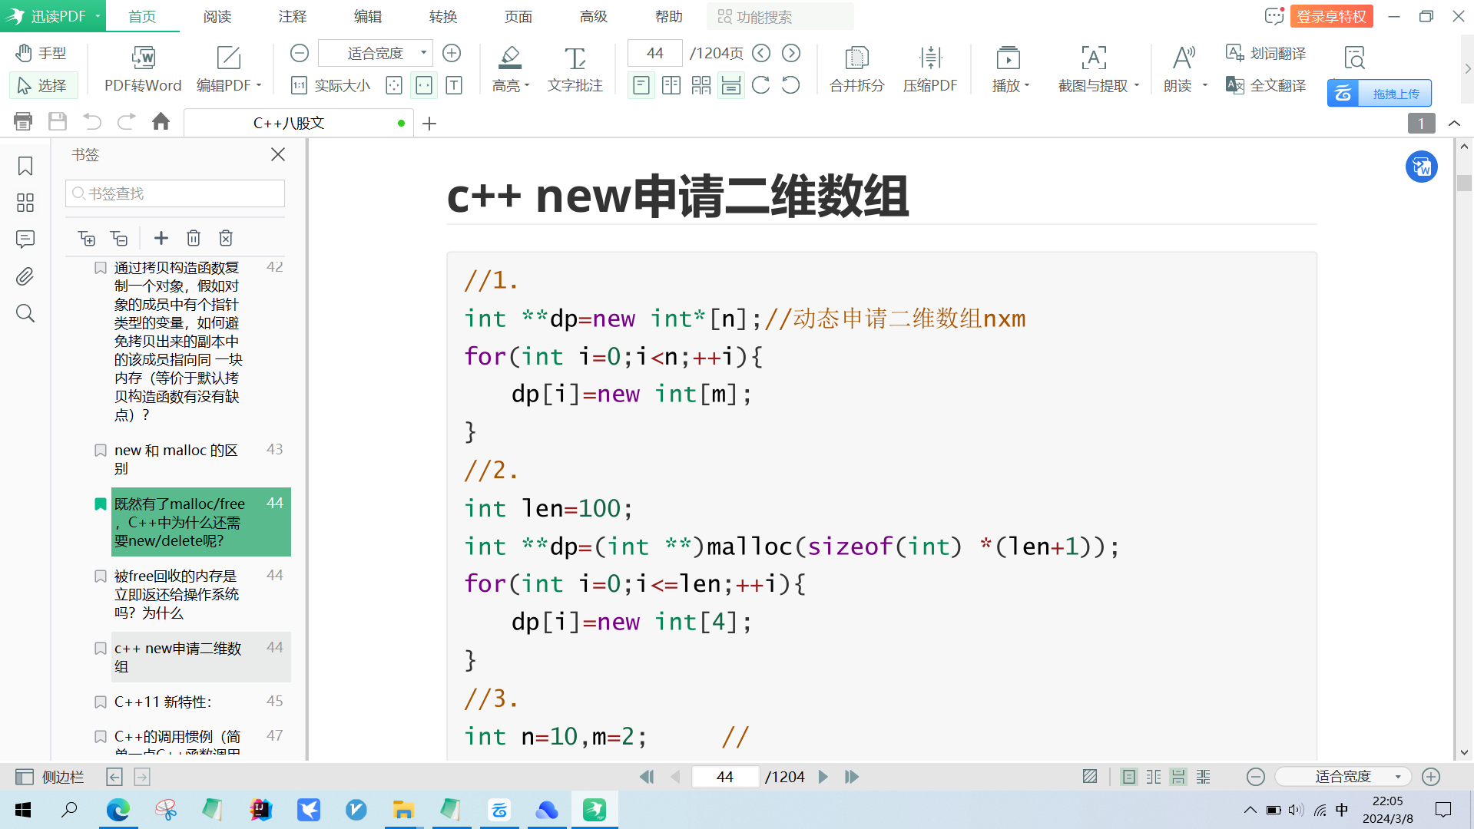Rotate page clockwise icon
The image size is (1474, 829).
pyautogui.click(x=760, y=85)
